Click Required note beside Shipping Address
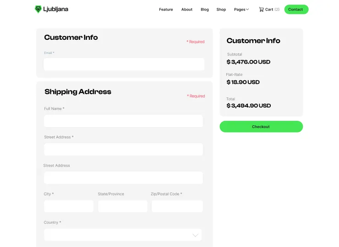This screenshot has width=339, height=247. tap(196, 96)
